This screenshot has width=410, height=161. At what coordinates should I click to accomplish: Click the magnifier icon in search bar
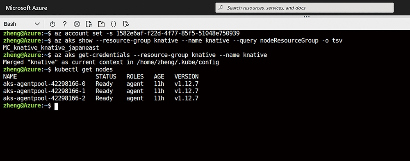coord(221,8)
